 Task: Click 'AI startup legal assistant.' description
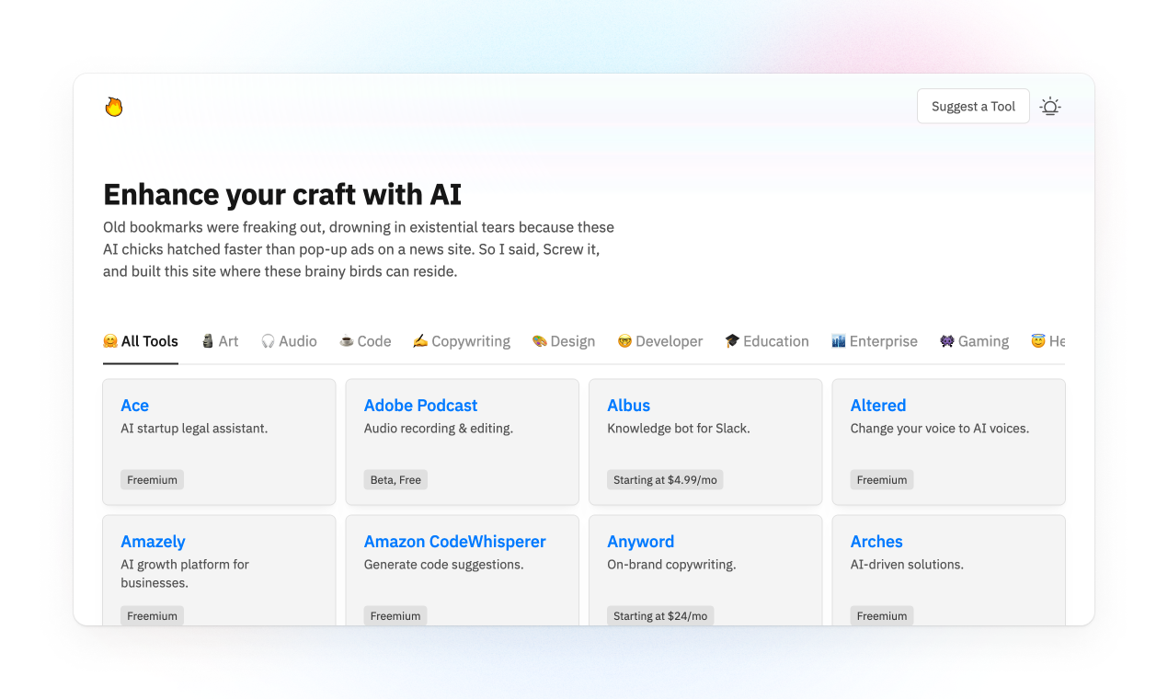194,429
